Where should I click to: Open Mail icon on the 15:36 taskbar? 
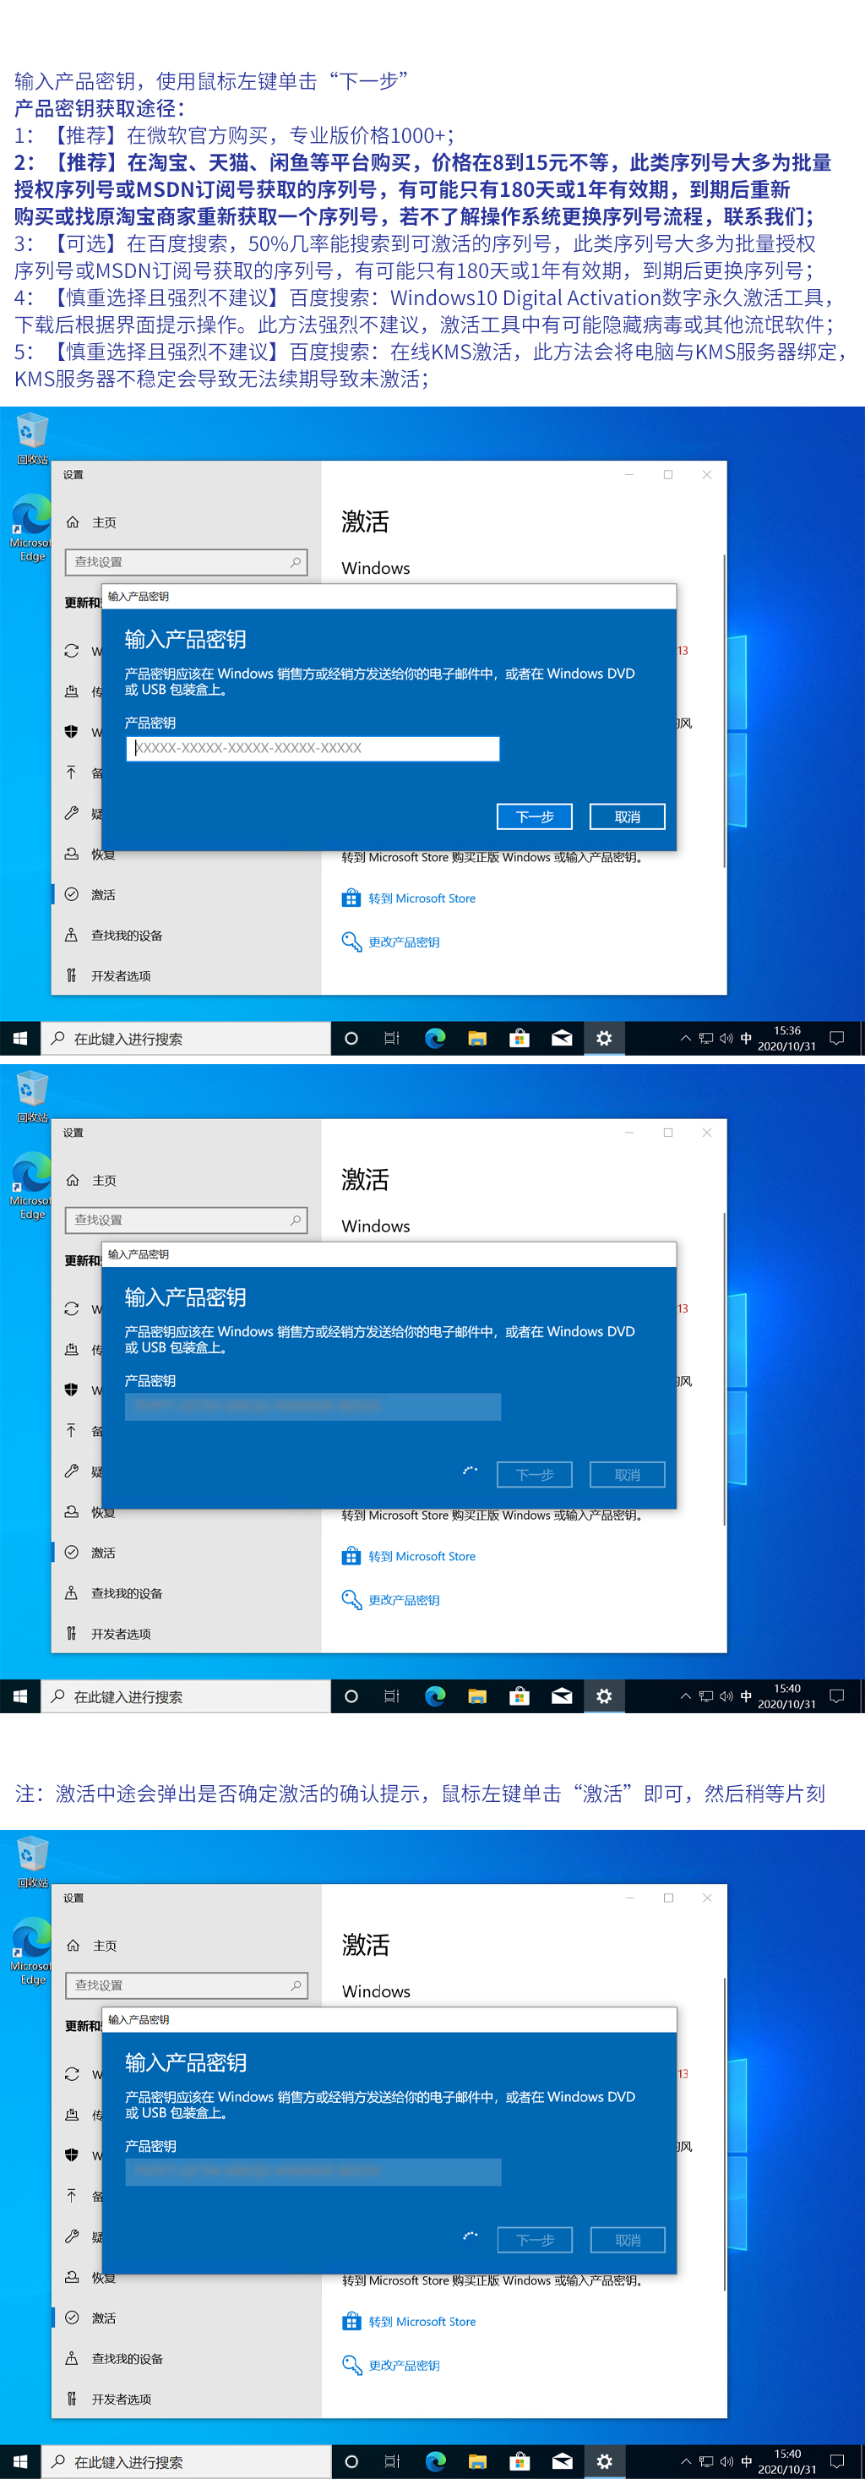click(x=562, y=1039)
